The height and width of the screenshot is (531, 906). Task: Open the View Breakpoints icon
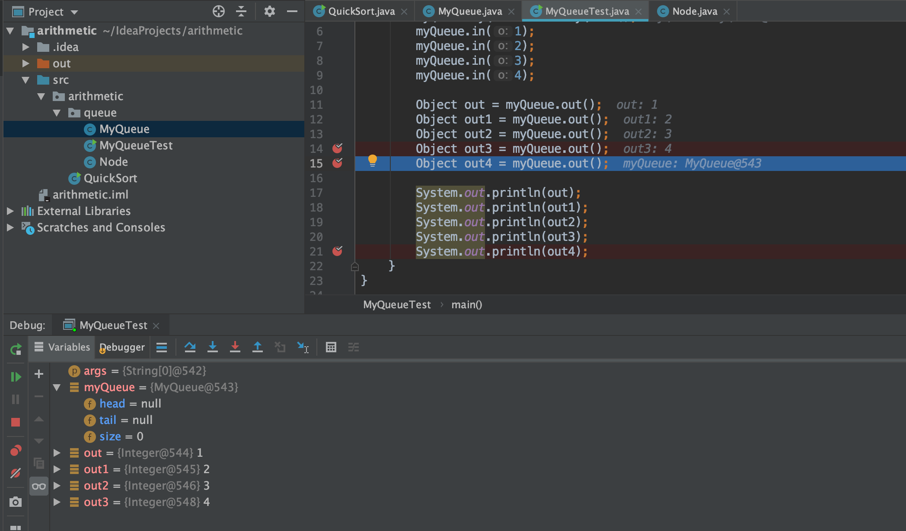coord(16,451)
